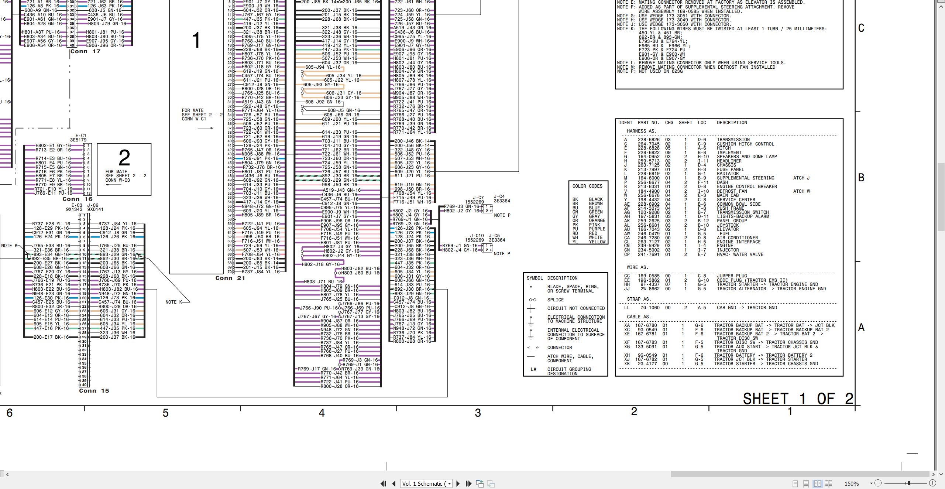Click wire label 'H802-E1 GY-16' in Conn 16
The width and height of the screenshot is (945, 489).
(53, 146)
